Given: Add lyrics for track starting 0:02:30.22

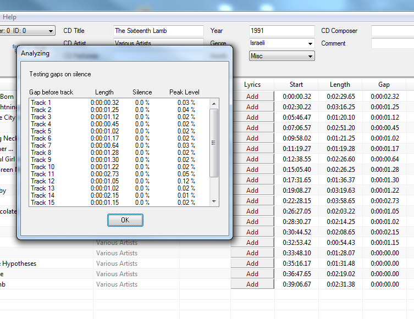Looking at the screenshot, I should pyautogui.click(x=252, y=107).
